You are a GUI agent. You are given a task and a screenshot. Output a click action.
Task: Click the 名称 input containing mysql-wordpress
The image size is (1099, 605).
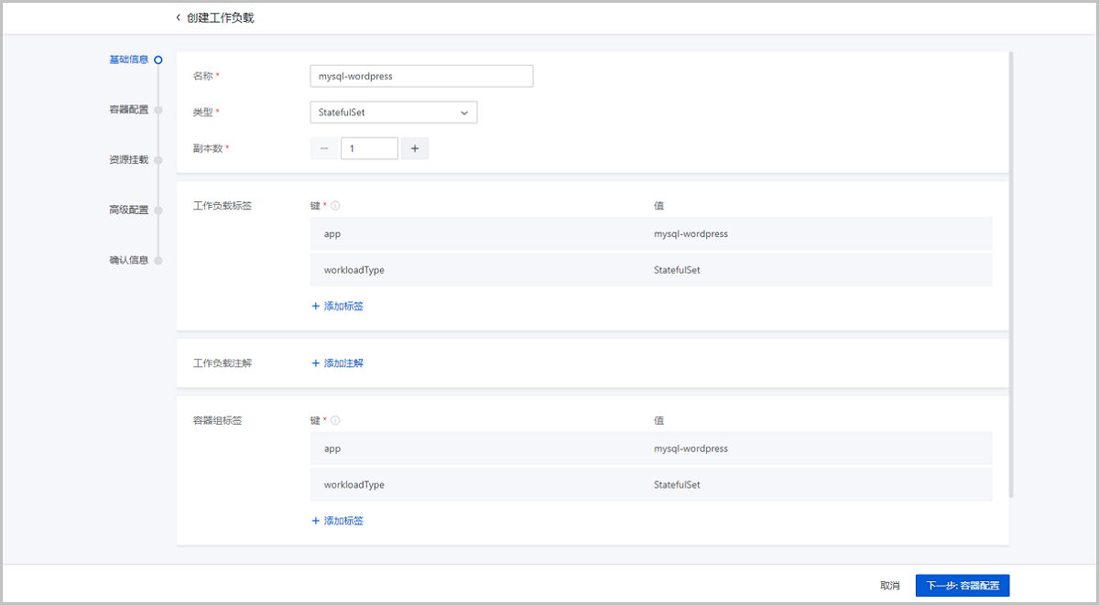click(x=421, y=75)
